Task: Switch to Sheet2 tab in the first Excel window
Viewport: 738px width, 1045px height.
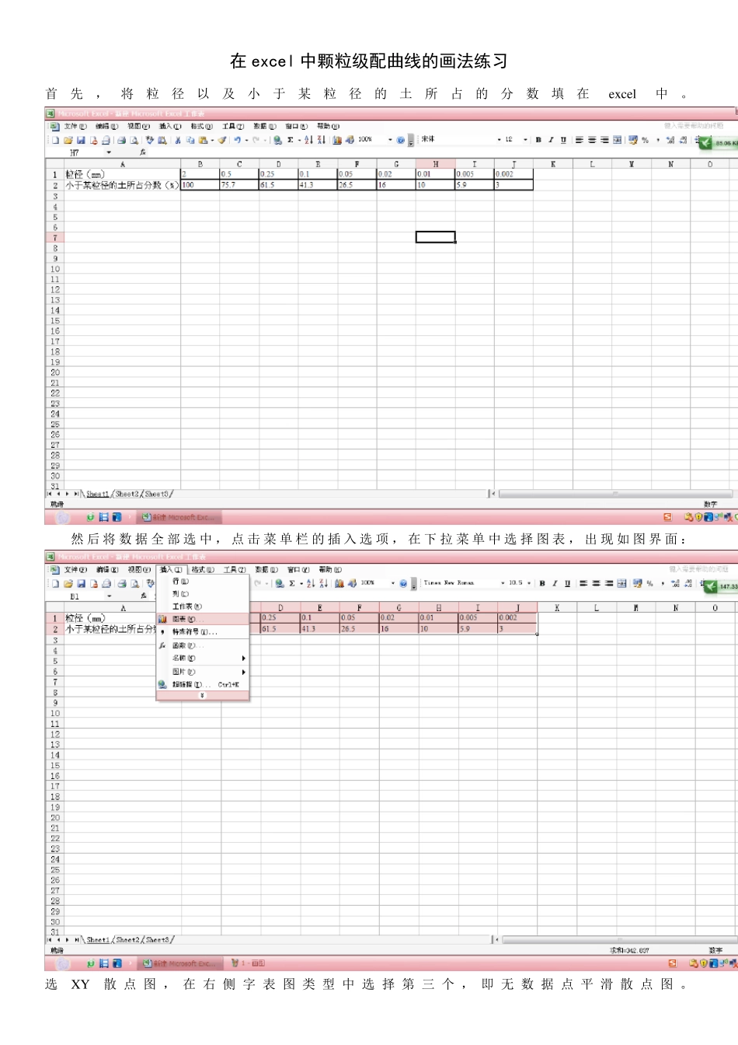Action: (127, 494)
